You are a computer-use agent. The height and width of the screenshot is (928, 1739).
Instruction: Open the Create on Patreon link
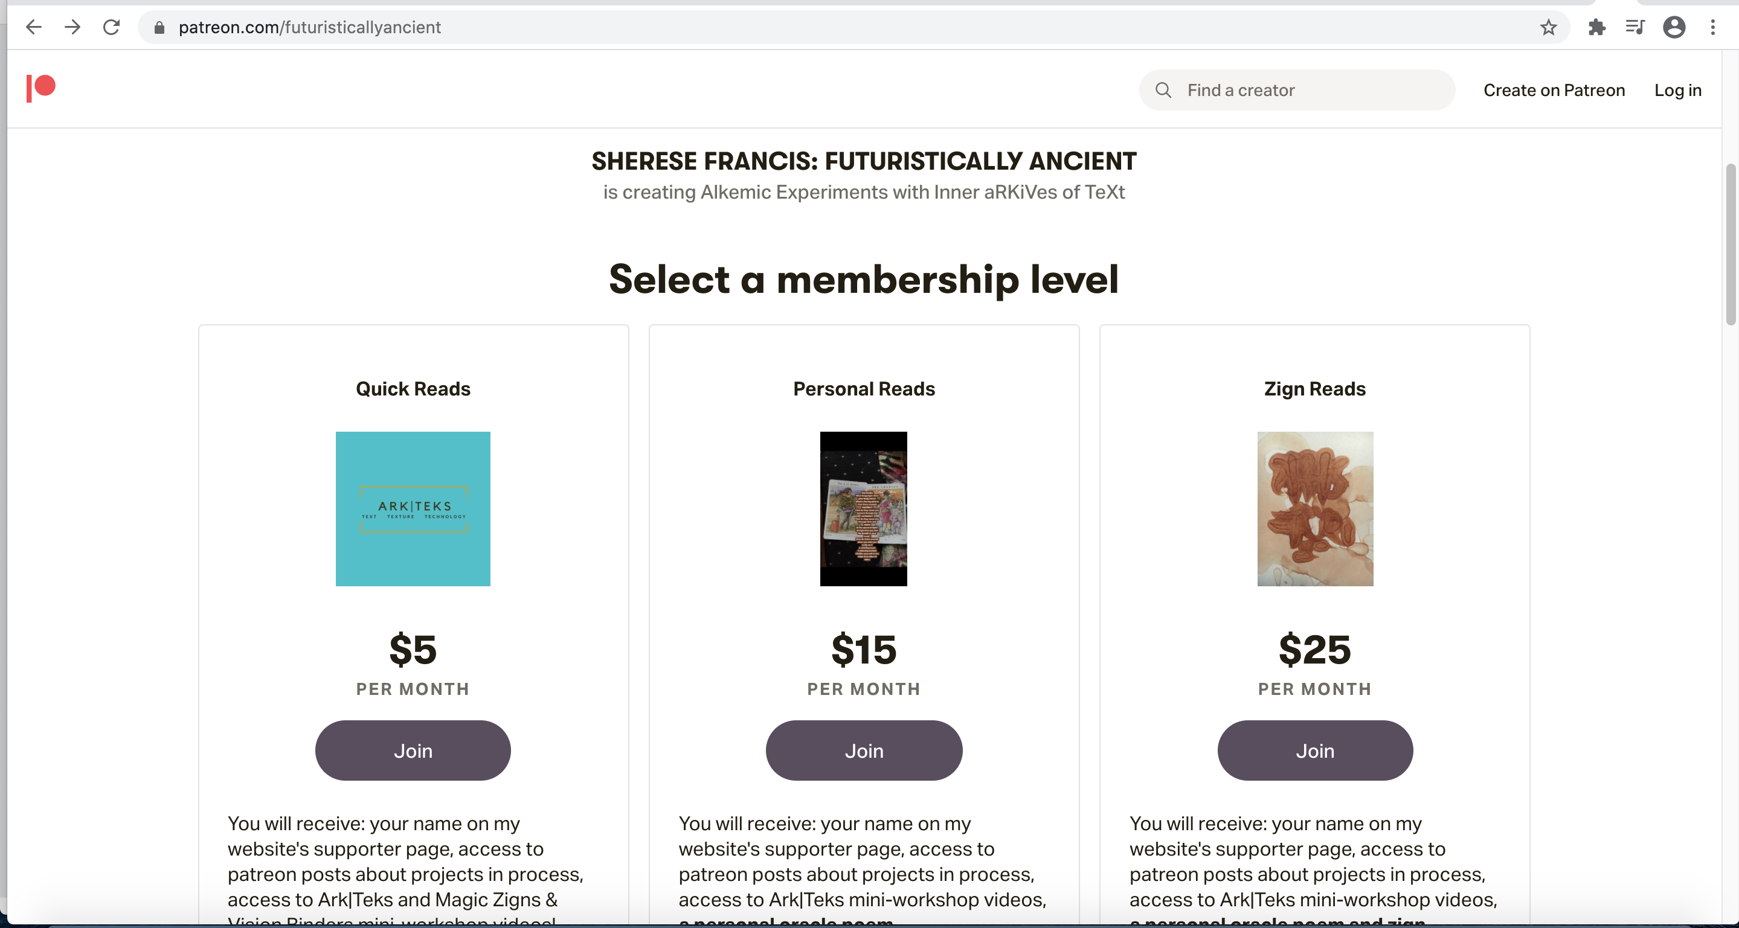(x=1554, y=91)
